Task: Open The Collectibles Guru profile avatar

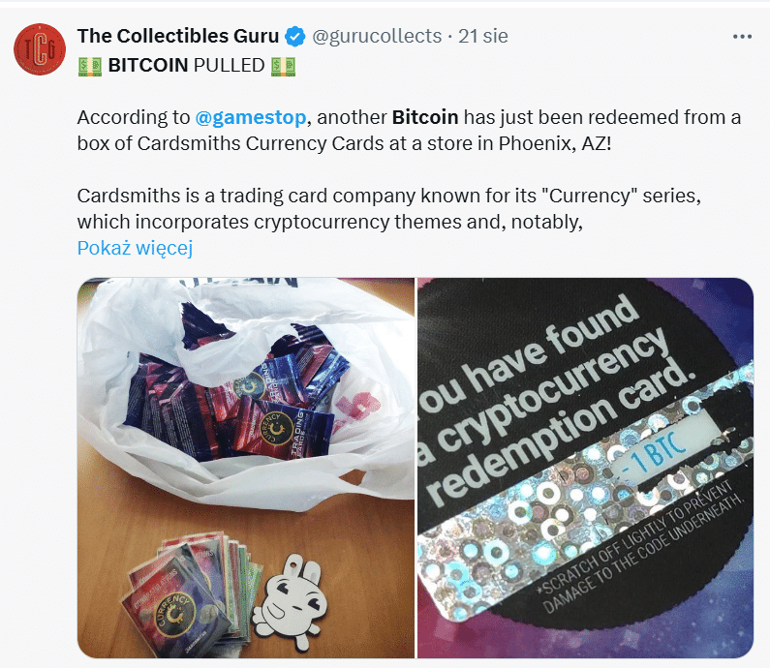Action: [40, 49]
